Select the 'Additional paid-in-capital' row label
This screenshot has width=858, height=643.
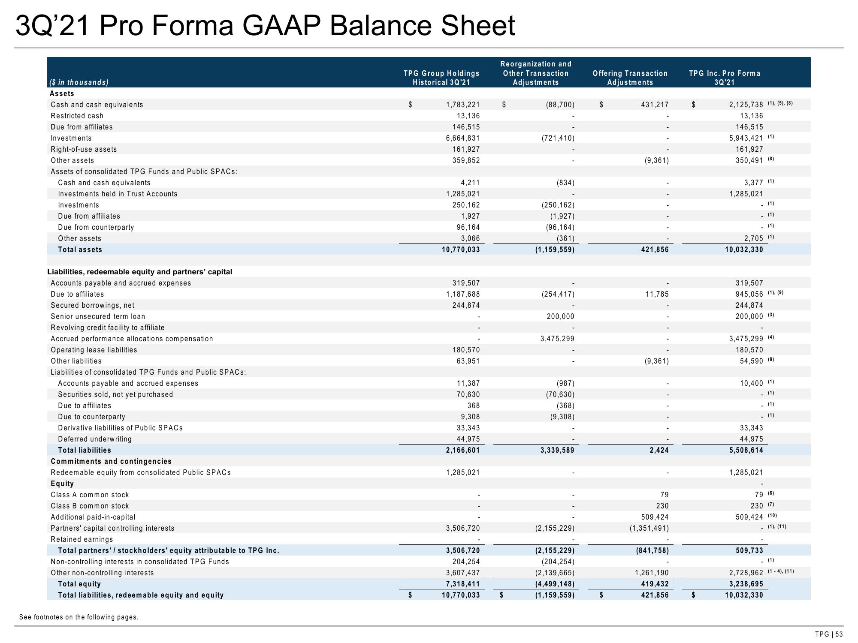[x=93, y=517]
